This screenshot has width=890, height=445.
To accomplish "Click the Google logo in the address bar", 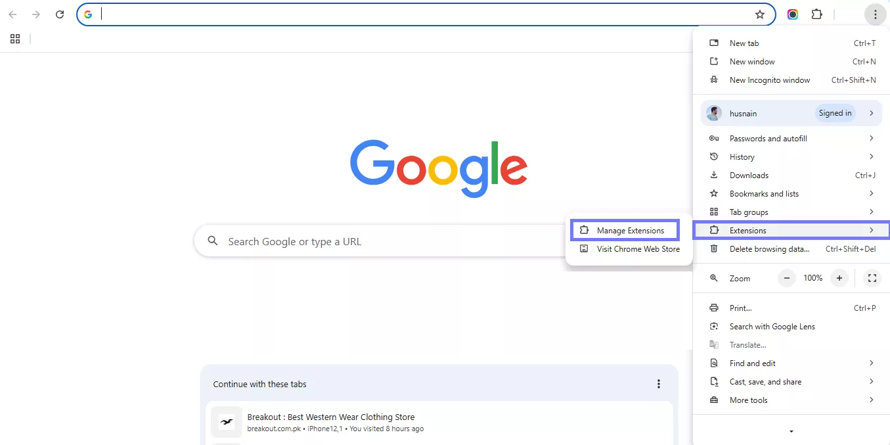I will [x=88, y=14].
